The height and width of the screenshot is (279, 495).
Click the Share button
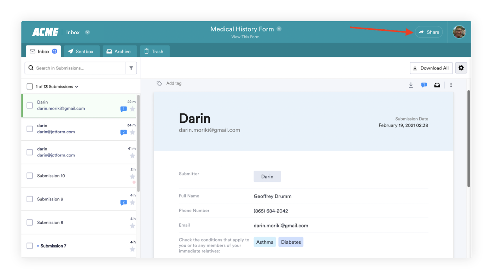pyautogui.click(x=429, y=32)
